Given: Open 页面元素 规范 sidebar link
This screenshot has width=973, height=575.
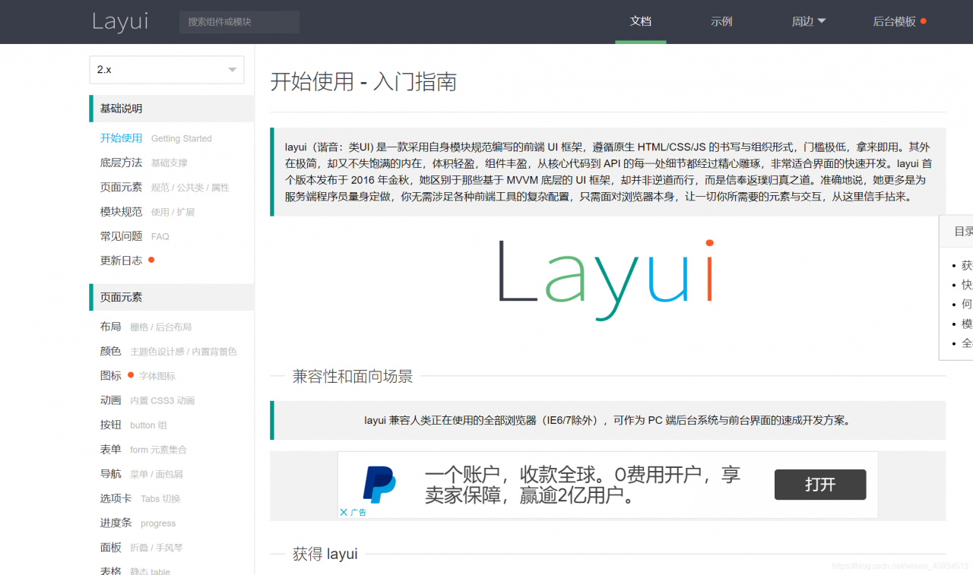Looking at the screenshot, I should (164, 187).
